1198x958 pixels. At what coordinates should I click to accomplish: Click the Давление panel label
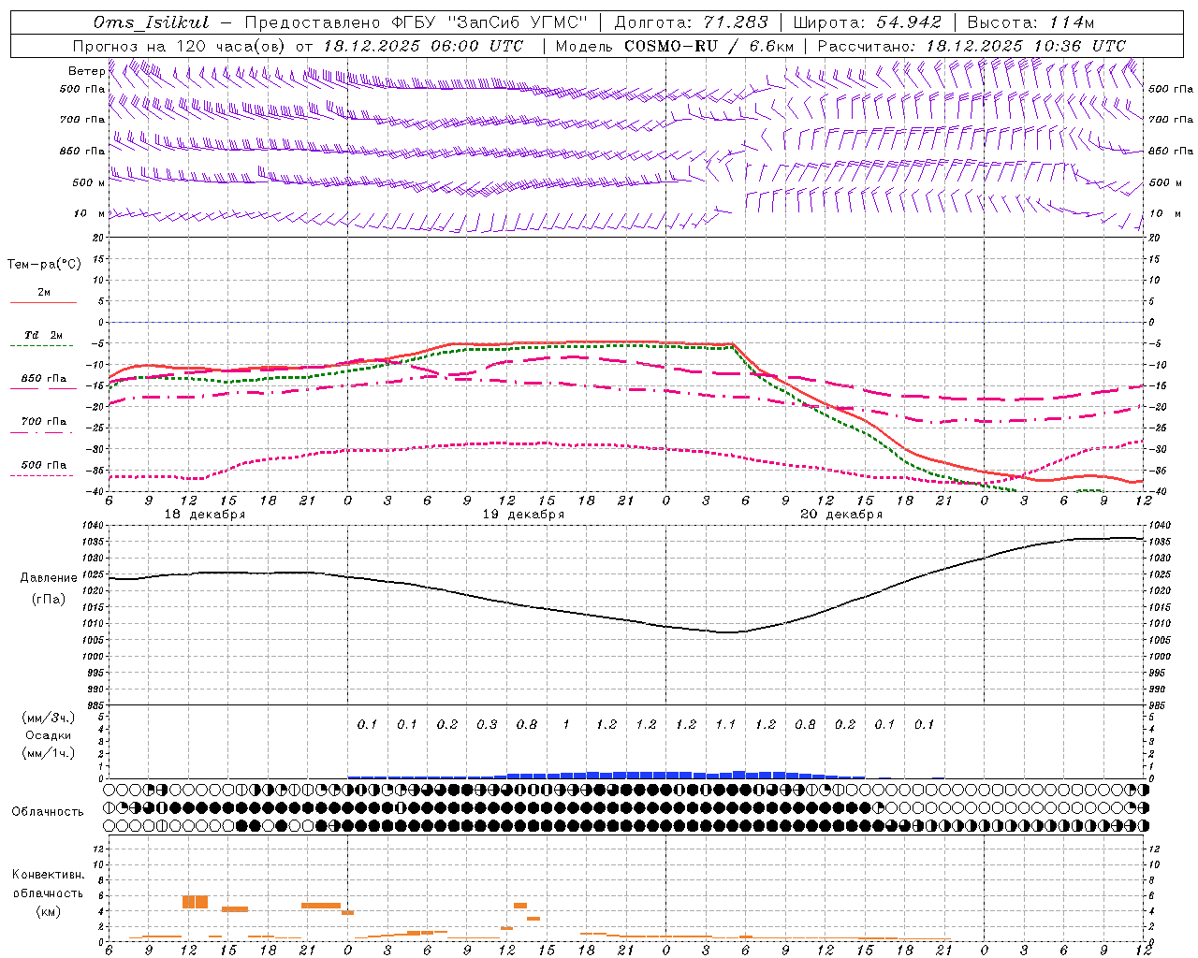[49, 578]
